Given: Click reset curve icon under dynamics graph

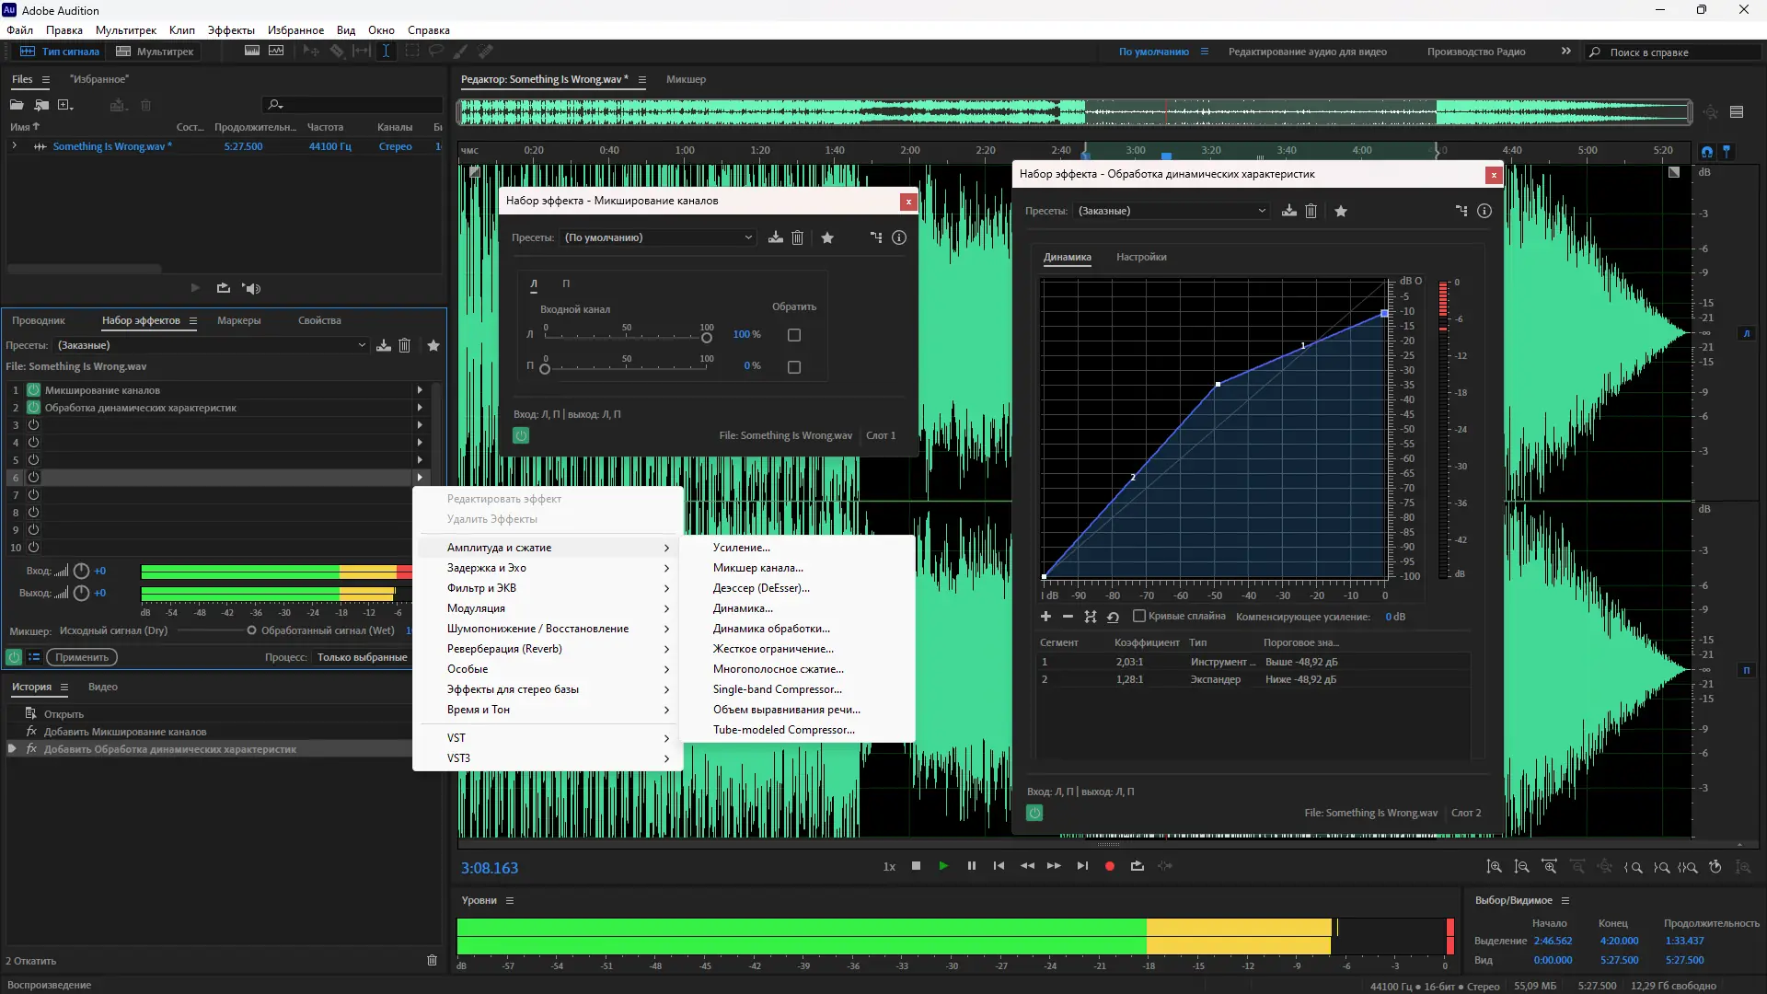Looking at the screenshot, I should 1113,617.
